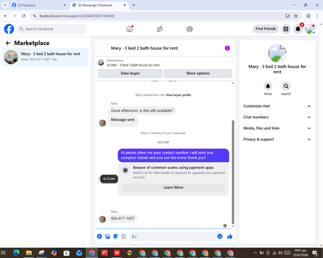Expand the Customize chat section
323x258 pixels.
pyautogui.click(x=277, y=106)
